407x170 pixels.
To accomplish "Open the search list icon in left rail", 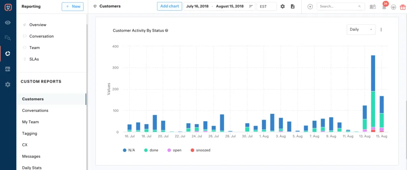I will click(x=8, y=38).
